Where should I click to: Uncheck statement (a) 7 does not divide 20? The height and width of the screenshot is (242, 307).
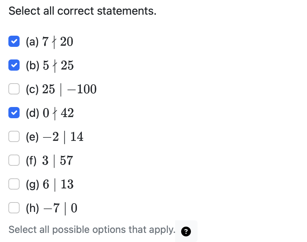pyautogui.click(x=14, y=41)
